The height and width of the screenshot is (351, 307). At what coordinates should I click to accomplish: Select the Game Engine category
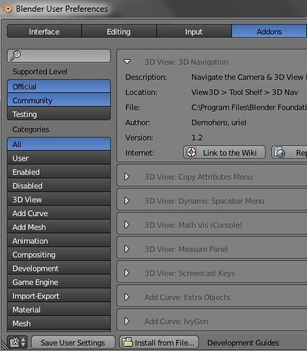59,282
